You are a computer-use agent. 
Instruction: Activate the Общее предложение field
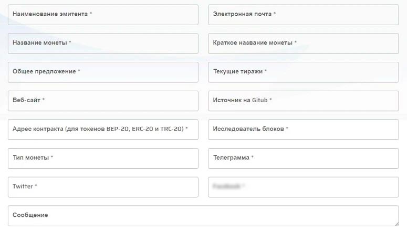(x=103, y=72)
